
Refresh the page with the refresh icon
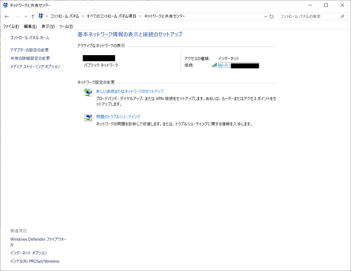coord(272,16)
